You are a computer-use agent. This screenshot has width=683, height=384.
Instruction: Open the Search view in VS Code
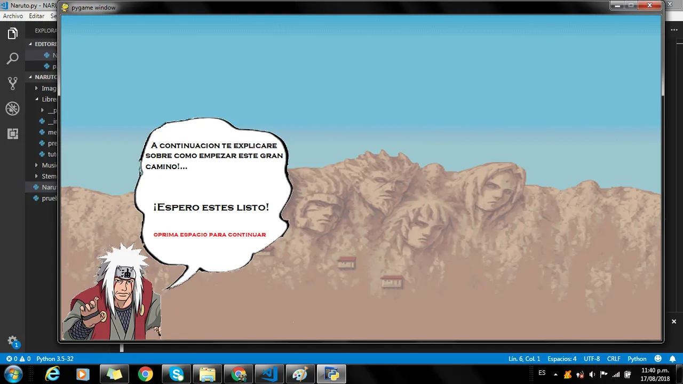click(x=12, y=59)
